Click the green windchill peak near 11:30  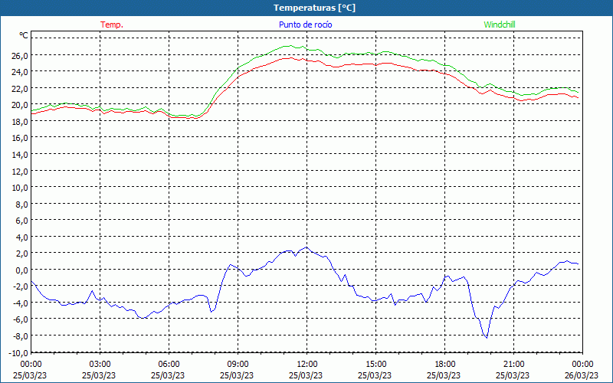tap(290, 46)
